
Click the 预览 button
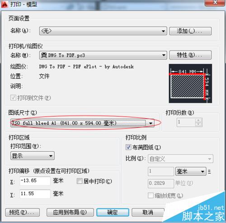[23, 212]
